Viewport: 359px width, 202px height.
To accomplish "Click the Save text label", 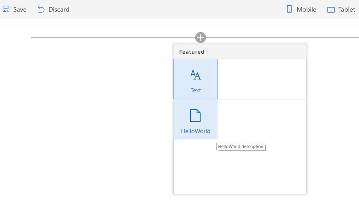I will point(20,10).
